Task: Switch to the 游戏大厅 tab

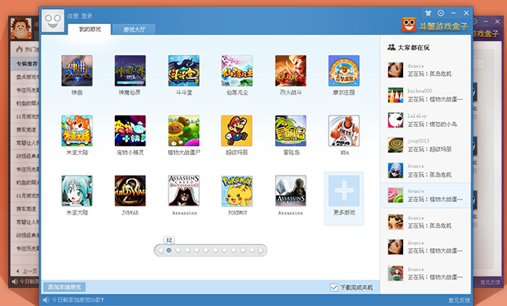Action: point(134,30)
